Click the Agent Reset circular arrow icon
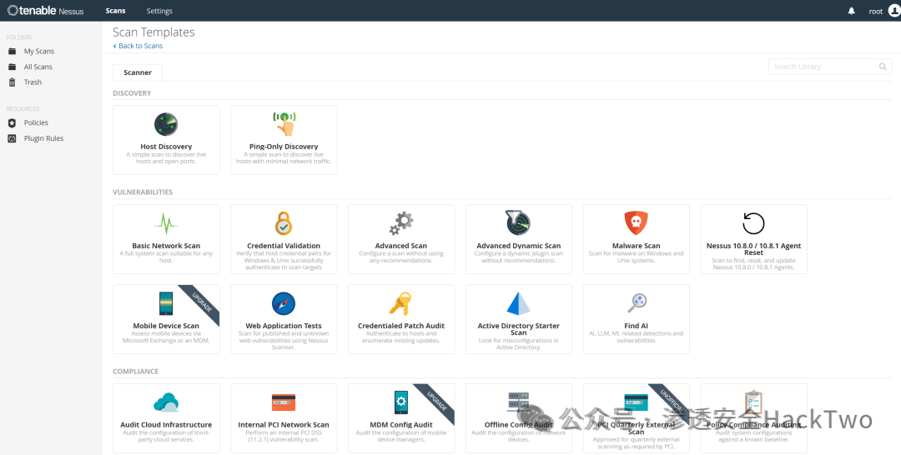Screen dimensions: 901x455 (x=753, y=223)
